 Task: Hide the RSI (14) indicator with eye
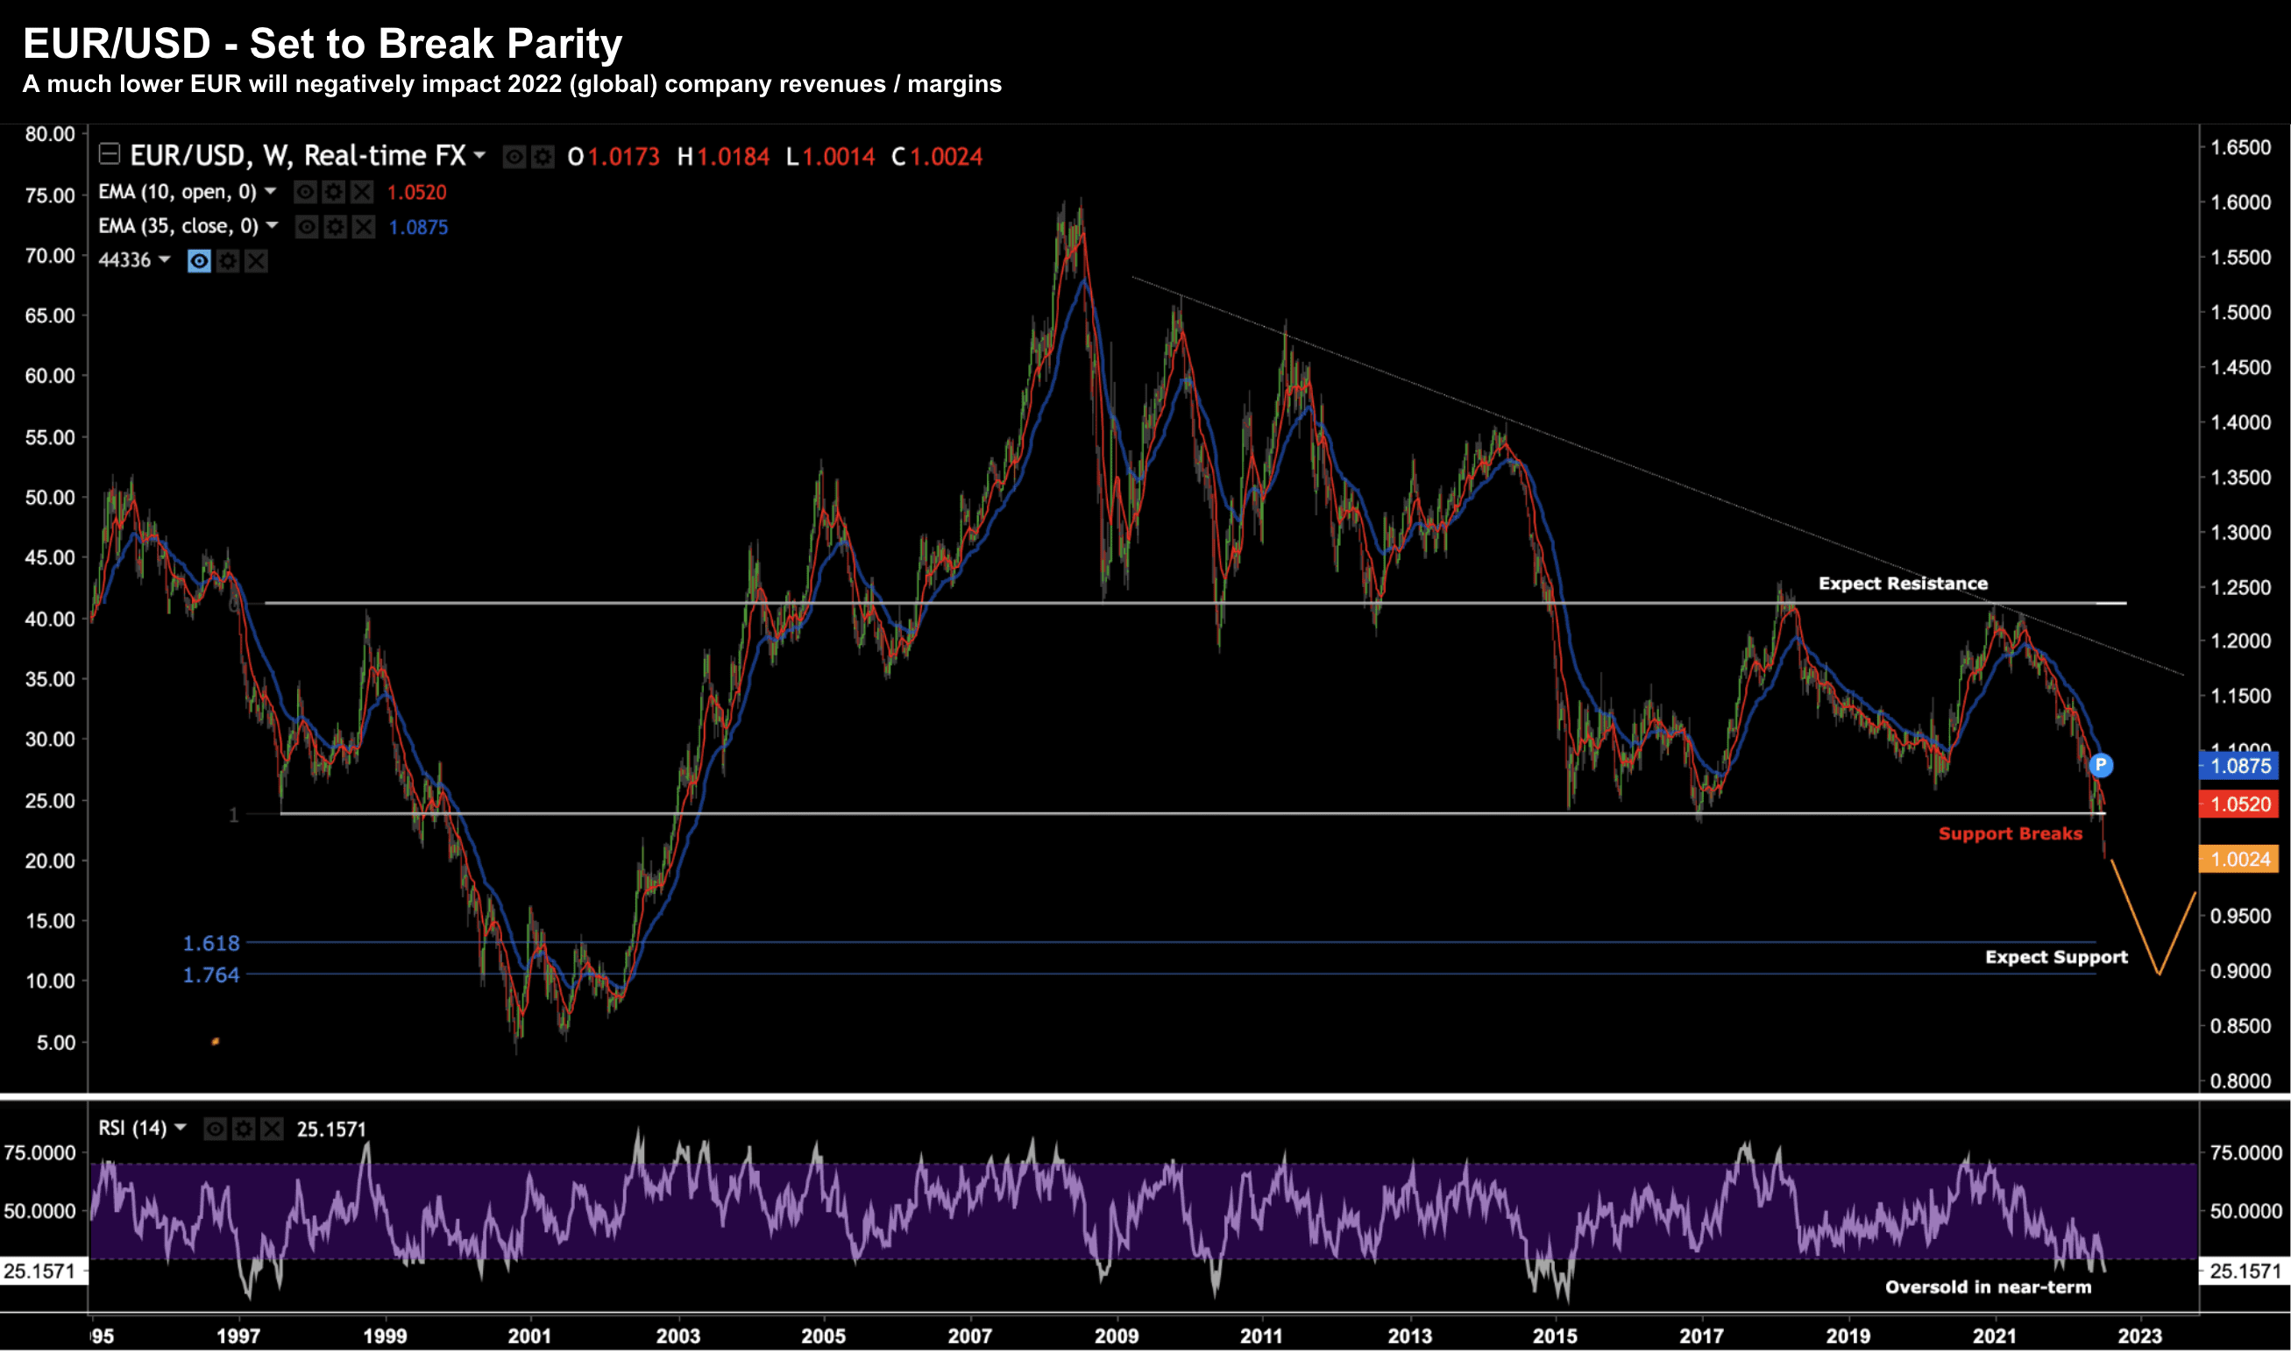[215, 1129]
